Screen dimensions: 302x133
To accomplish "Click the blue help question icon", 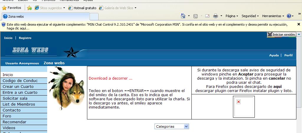I will pos(289,16).
